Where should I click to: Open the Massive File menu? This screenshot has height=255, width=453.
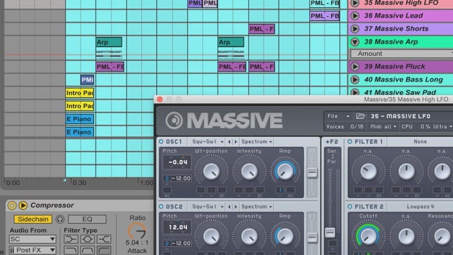[338, 116]
